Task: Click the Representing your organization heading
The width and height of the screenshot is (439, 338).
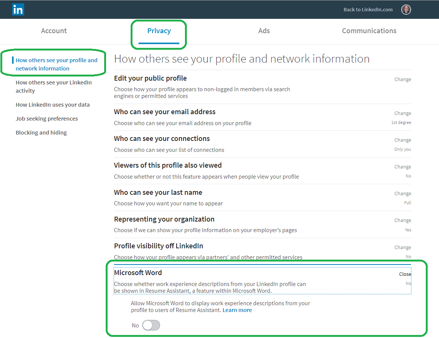Action: [164, 219]
